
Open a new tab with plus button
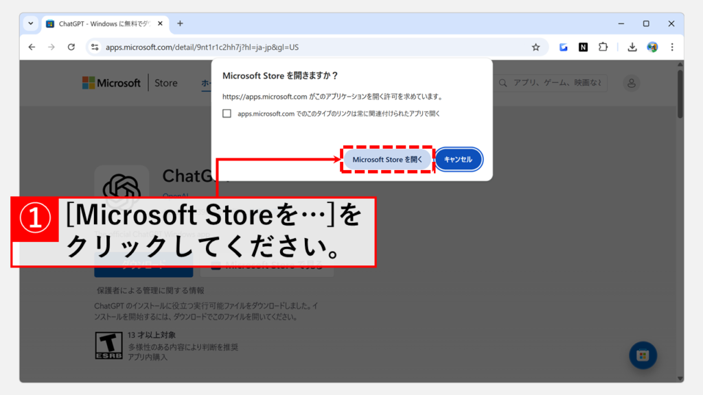181,23
